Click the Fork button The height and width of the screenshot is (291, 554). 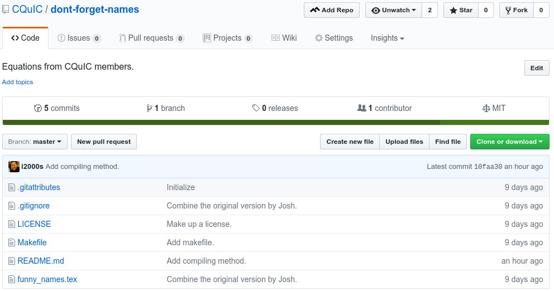tap(517, 10)
